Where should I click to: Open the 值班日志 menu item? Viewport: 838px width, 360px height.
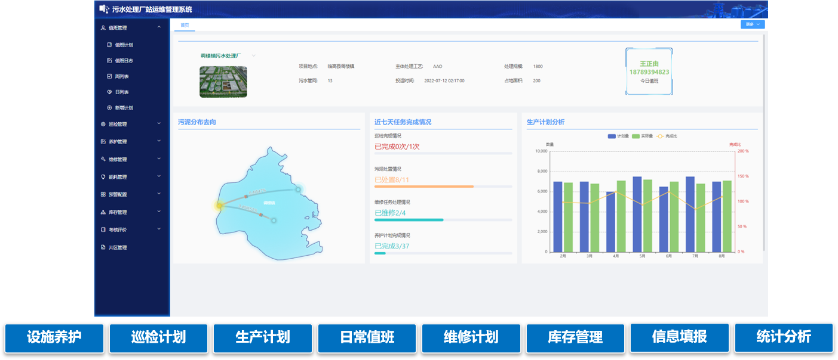[124, 61]
